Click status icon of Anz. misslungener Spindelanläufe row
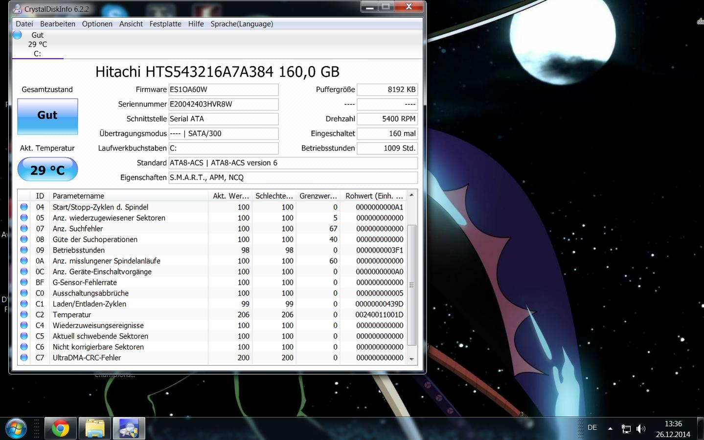 [24, 261]
